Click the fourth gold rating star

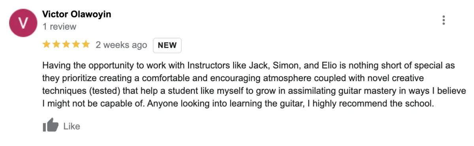pos(76,45)
